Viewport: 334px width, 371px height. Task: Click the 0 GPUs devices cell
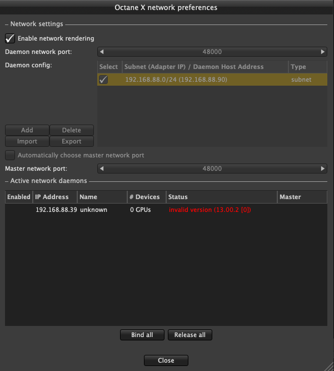click(141, 210)
